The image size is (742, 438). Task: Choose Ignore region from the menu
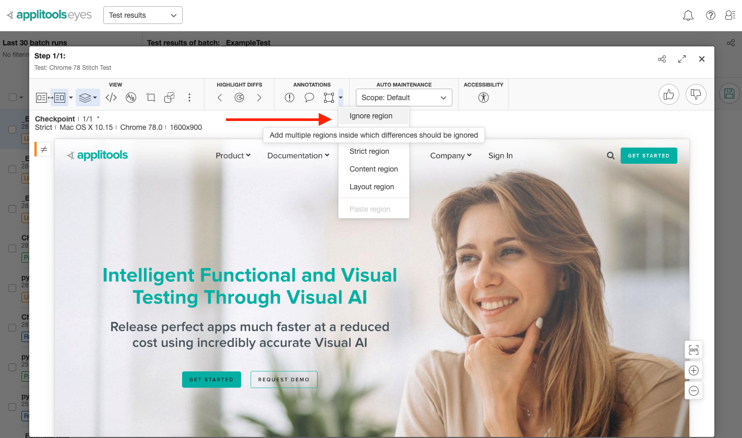point(374,116)
